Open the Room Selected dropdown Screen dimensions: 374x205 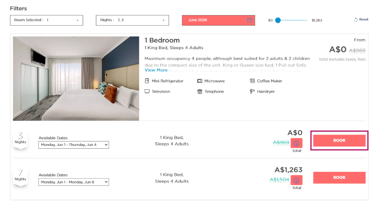point(46,20)
